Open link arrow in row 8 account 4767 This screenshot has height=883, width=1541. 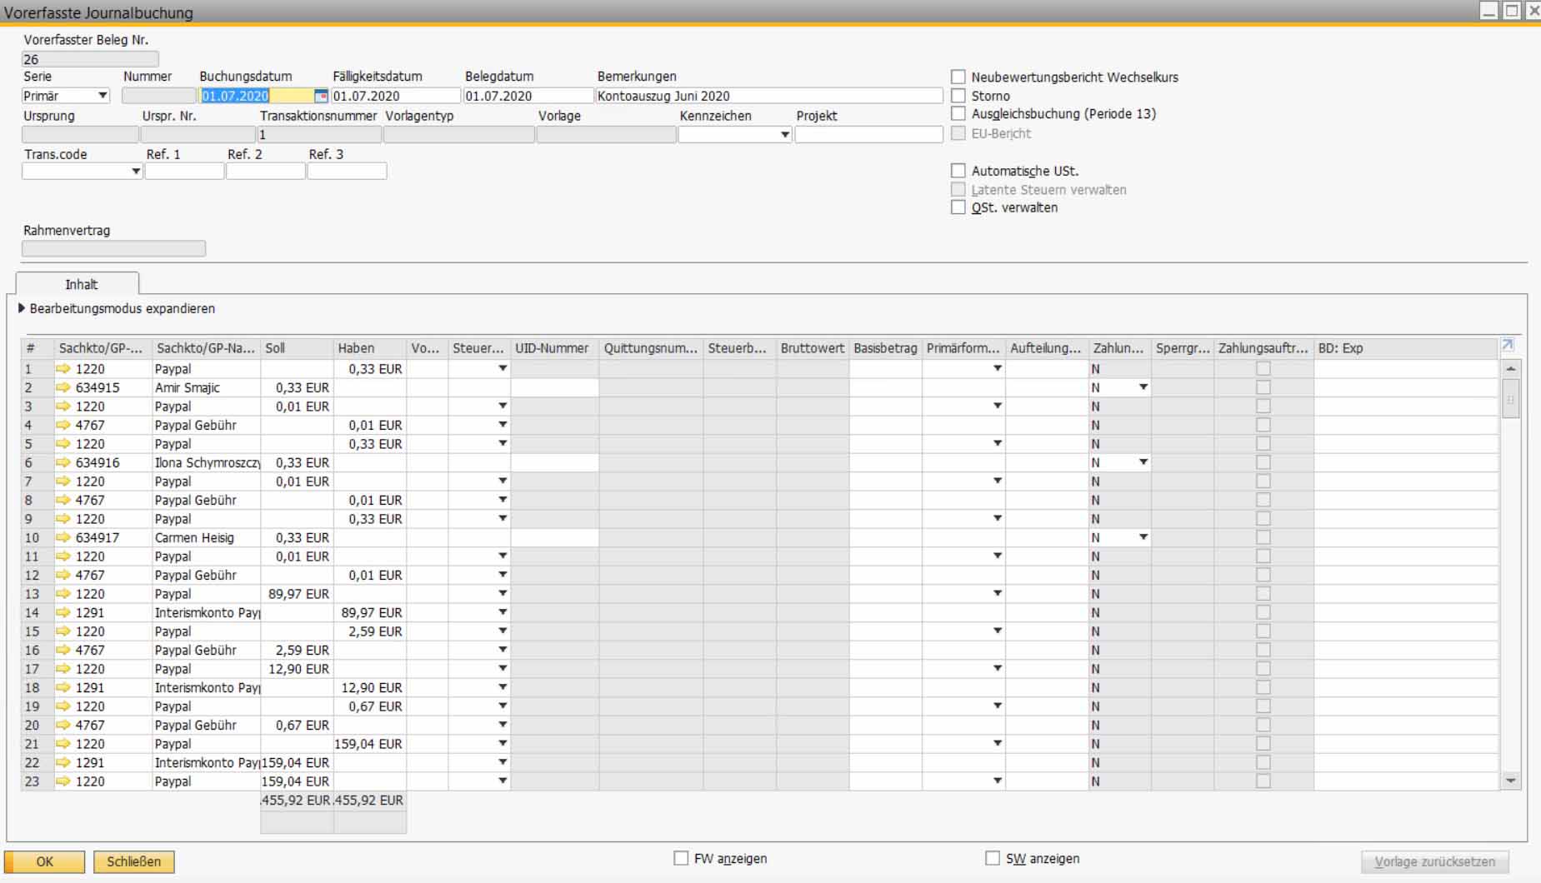63,500
